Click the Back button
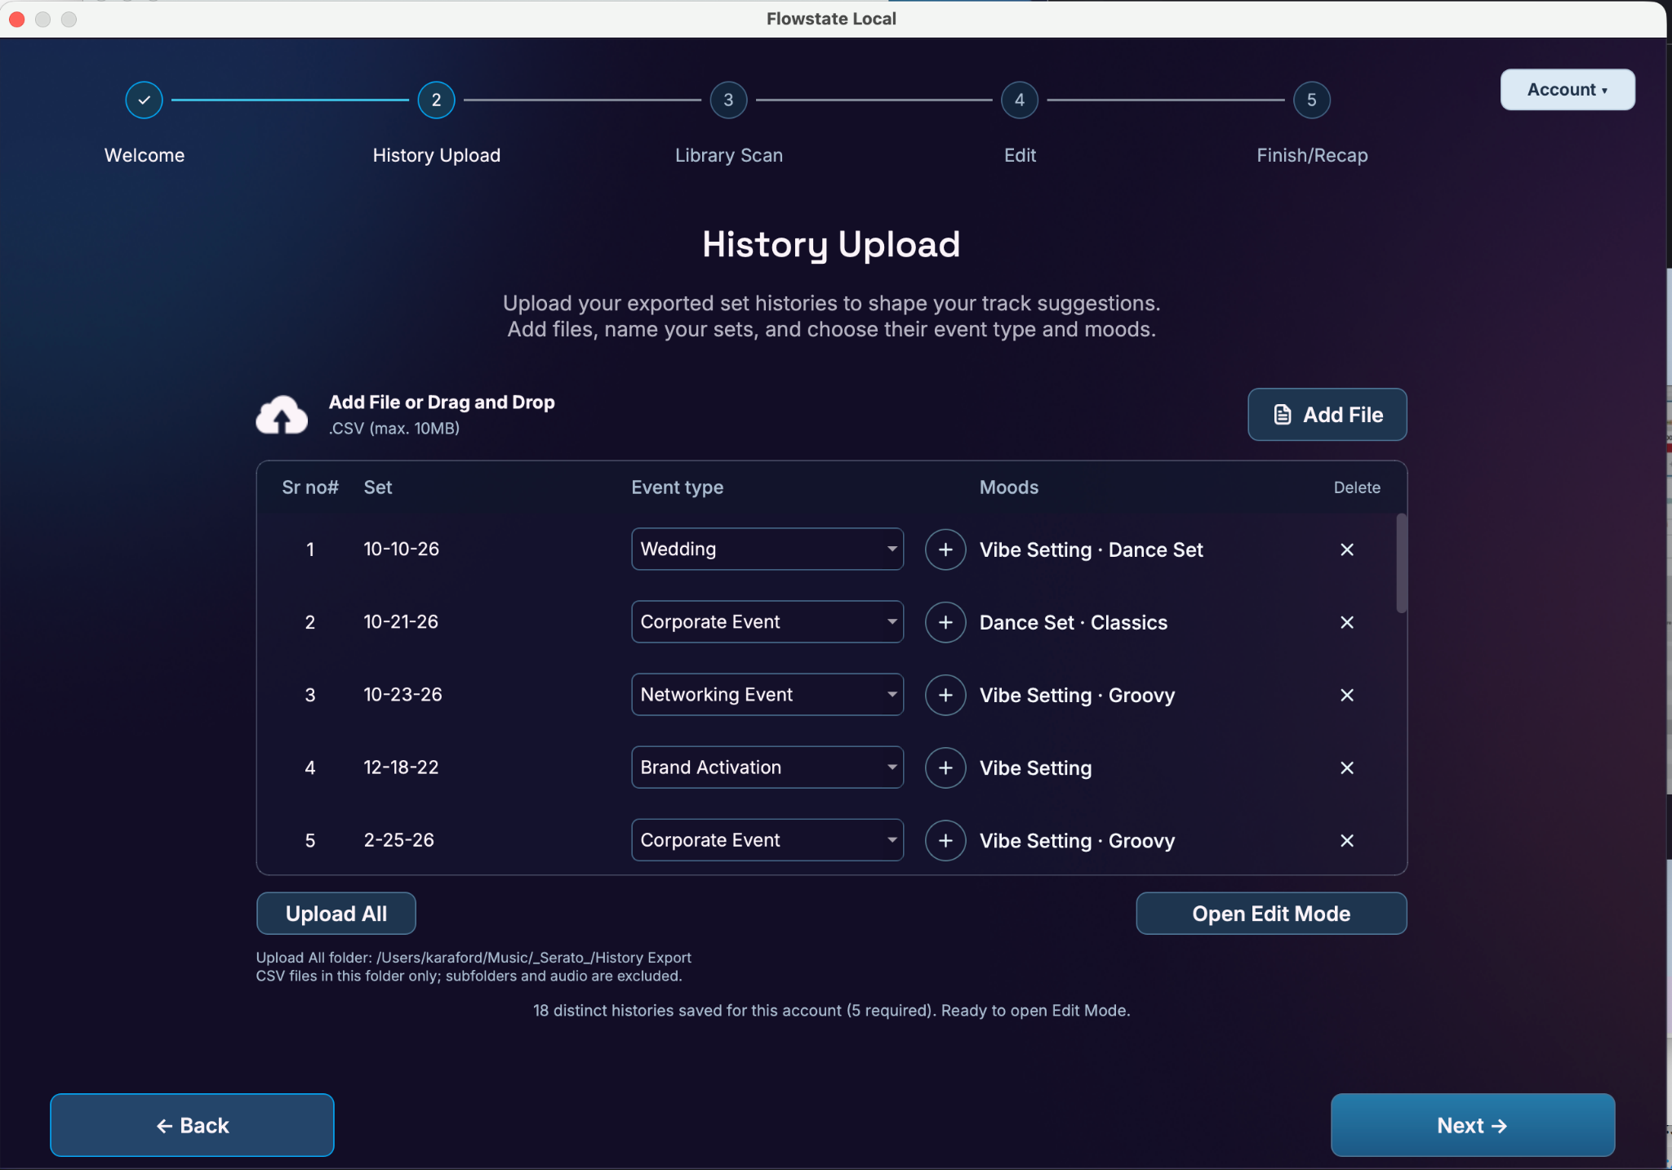This screenshot has height=1170, width=1672. (x=192, y=1125)
